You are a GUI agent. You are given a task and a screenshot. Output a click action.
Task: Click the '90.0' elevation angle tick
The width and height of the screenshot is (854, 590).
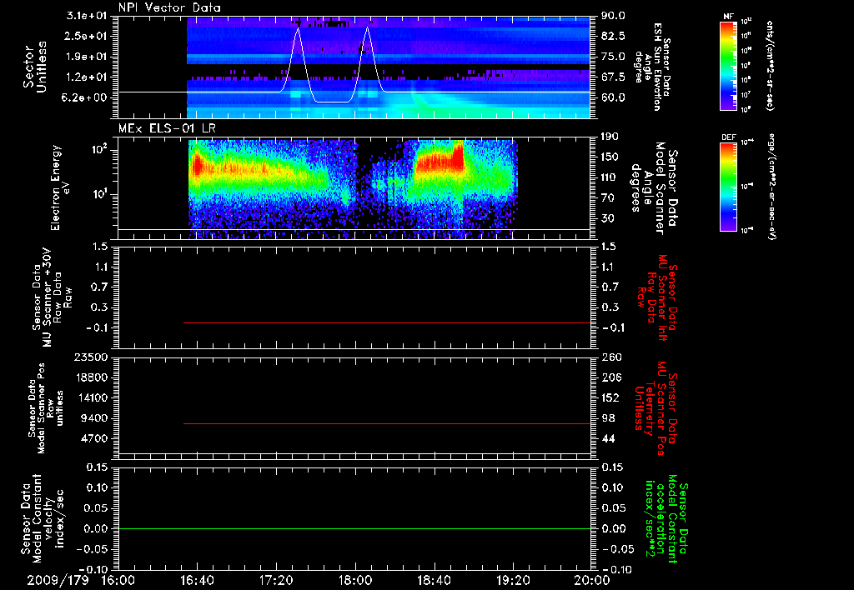coord(613,16)
